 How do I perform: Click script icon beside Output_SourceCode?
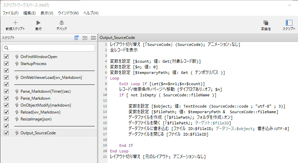tap(17, 133)
